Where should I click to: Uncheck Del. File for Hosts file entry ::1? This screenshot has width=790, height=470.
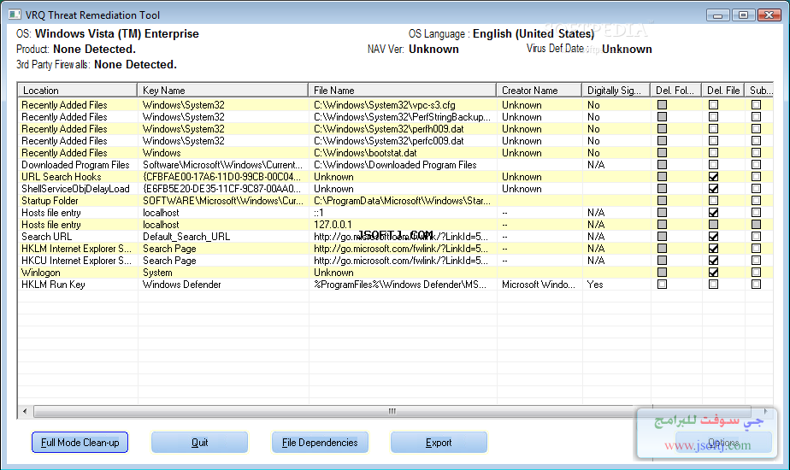pyautogui.click(x=713, y=213)
